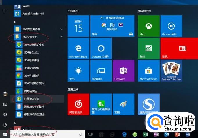Viewport: 198px width, 138px height.
Task: Launch OneNote tile
Action: (124, 71)
